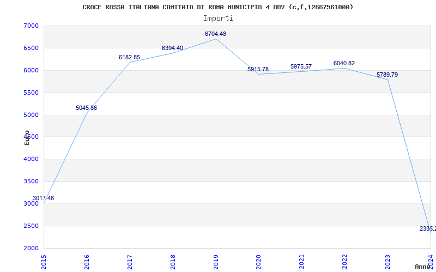Screen dimensions: 436x272
Task: Select the 6000 y-axis tick label
Action: pyautogui.click(x=31, y=70)
